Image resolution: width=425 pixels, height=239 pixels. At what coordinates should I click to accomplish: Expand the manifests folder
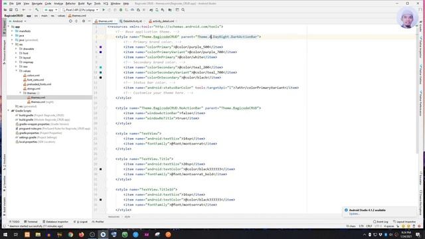coord(12,31)
